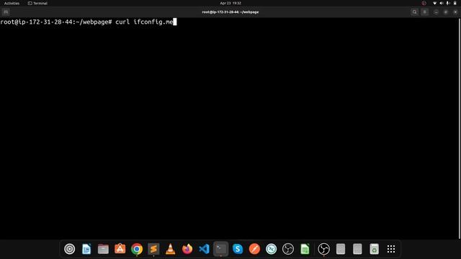Open the Trash from the dock
Screen dimensions: 461x259
374,249
